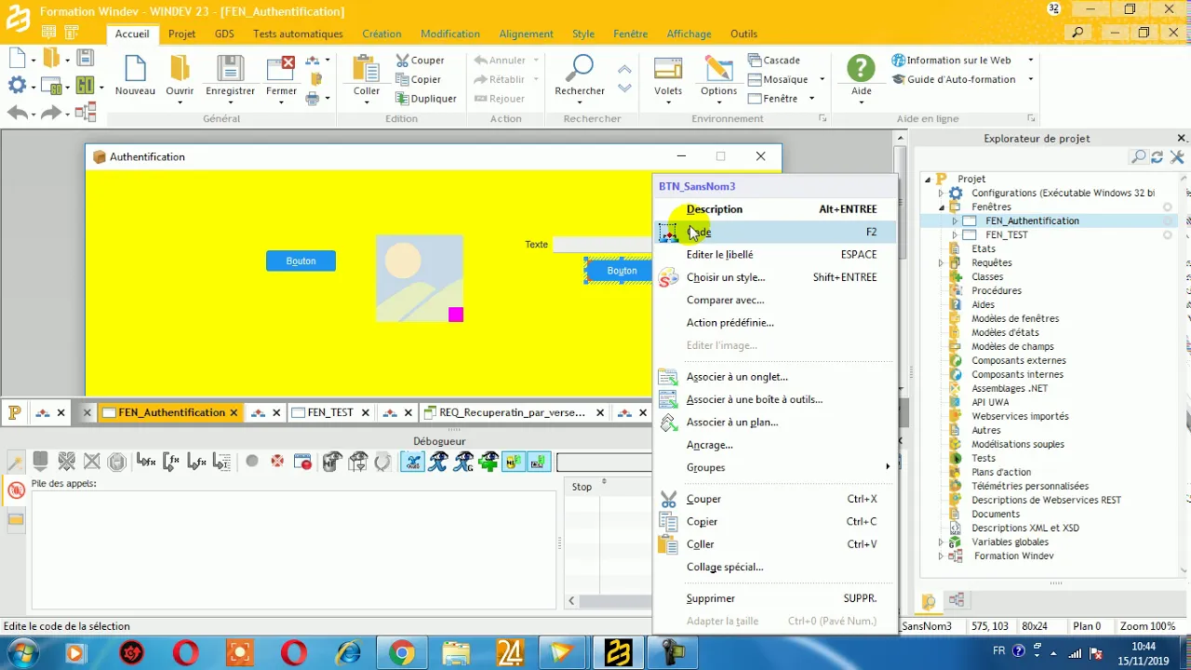Click the debugger breakpoint red circle window icon
Viewport: 1191px width, 670px height.
302,462
